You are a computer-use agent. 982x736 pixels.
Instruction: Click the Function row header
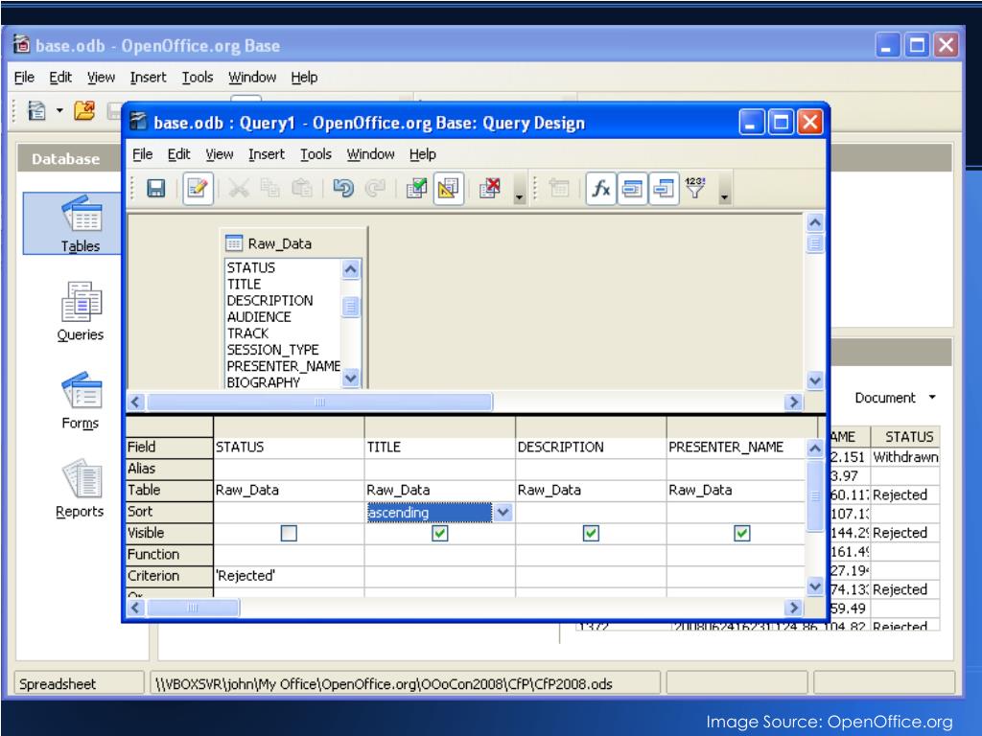pos(169,555)
